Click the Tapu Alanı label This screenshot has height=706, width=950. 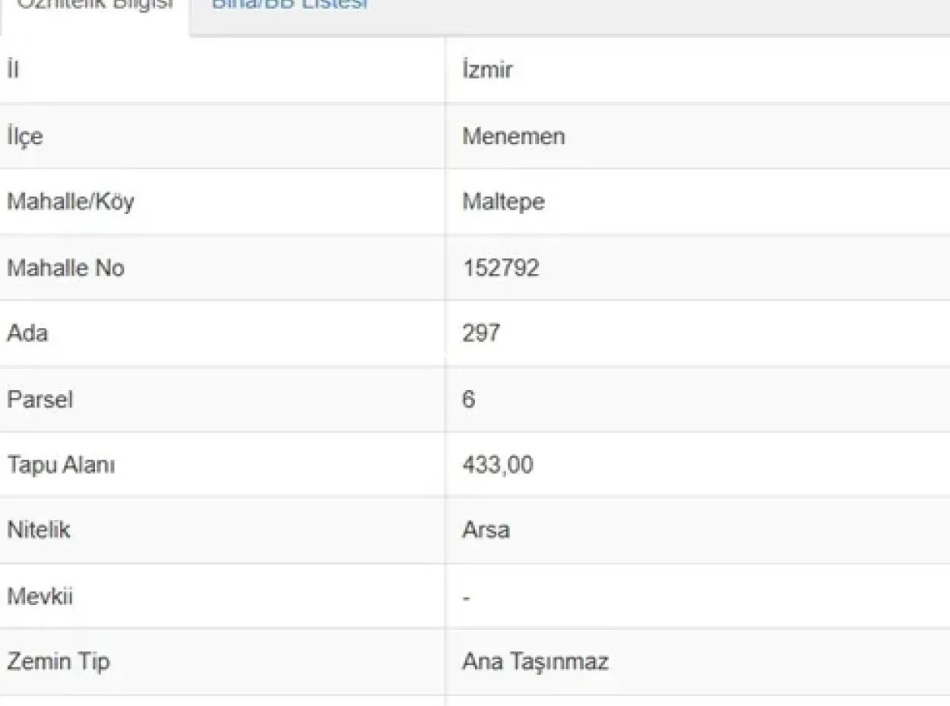click(x=61, y=465)
